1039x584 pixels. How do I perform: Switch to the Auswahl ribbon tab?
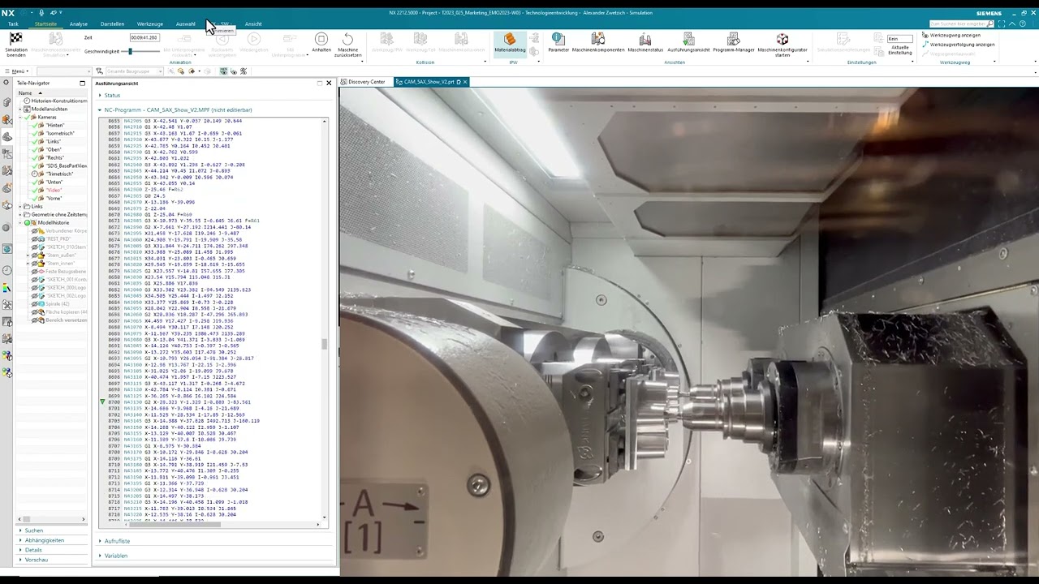click(185, 24)
